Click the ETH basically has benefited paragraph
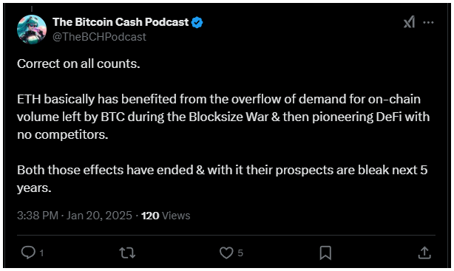Viewport: 454px width, 271px height. [x=223, y=117]
